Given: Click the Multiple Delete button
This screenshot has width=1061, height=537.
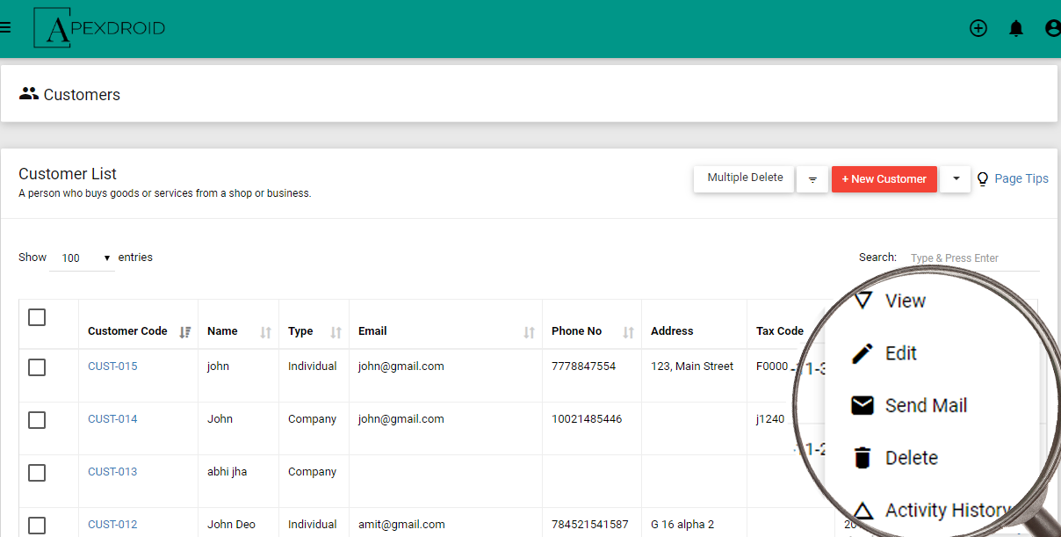Looking at the screenshot, I should (x=745, y=178).
